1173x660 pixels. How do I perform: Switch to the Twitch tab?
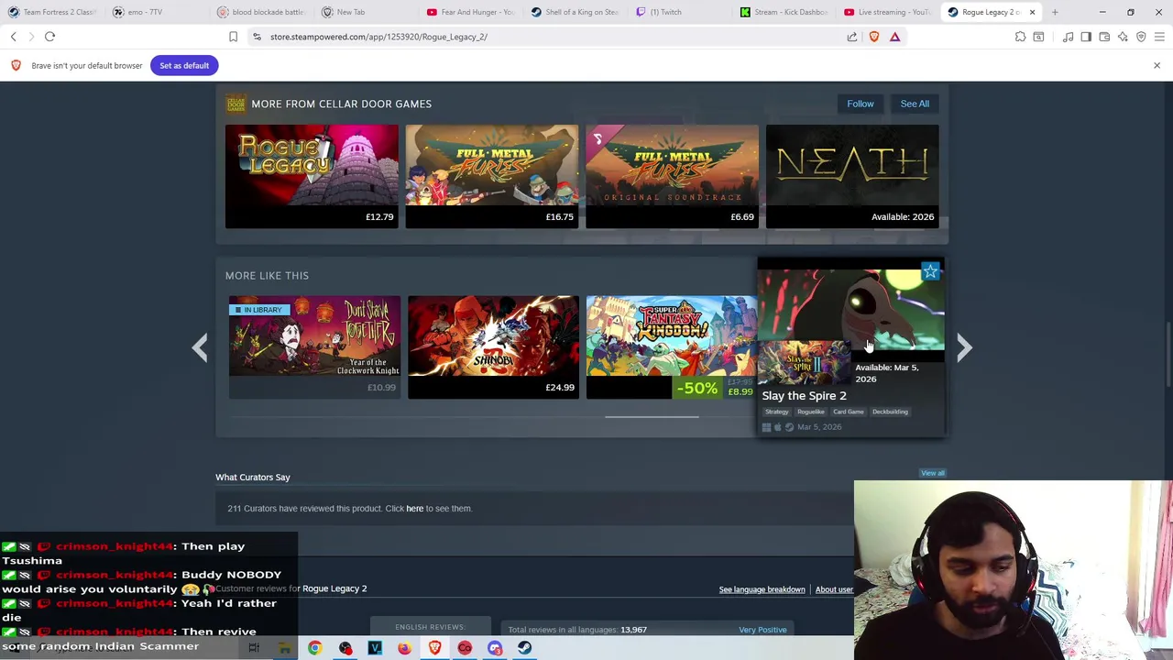[680, 12]
